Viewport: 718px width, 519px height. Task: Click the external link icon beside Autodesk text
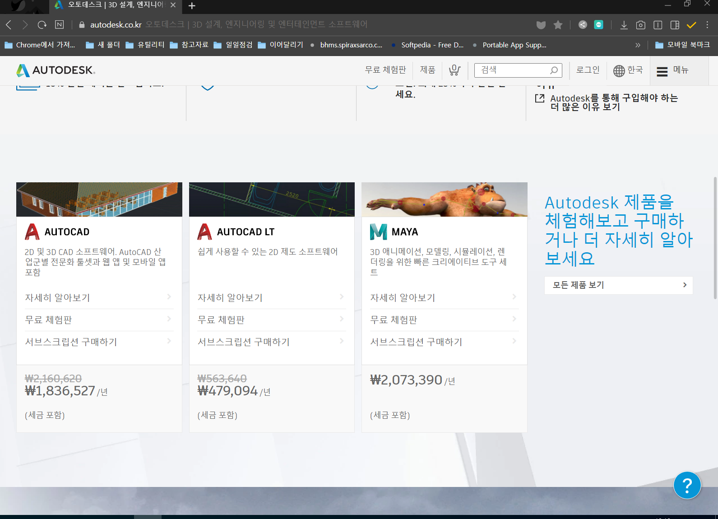point(540,98)
